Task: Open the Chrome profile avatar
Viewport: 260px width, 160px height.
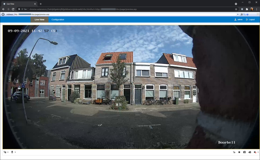Action: [x=251, y=9]
